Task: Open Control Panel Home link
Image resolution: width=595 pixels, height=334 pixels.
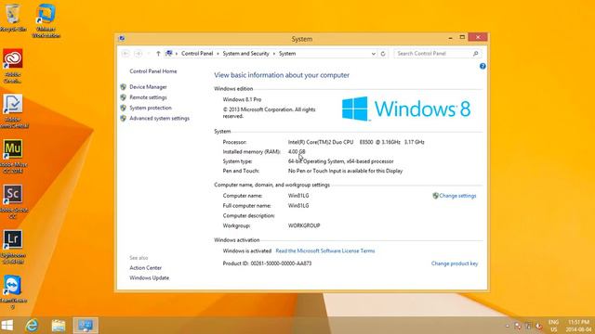Action: [x=152, y=71]
